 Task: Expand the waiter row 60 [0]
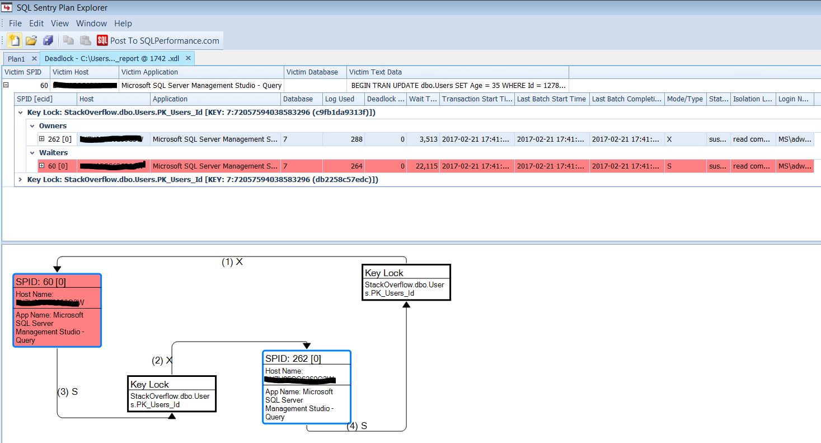(42, 166)
